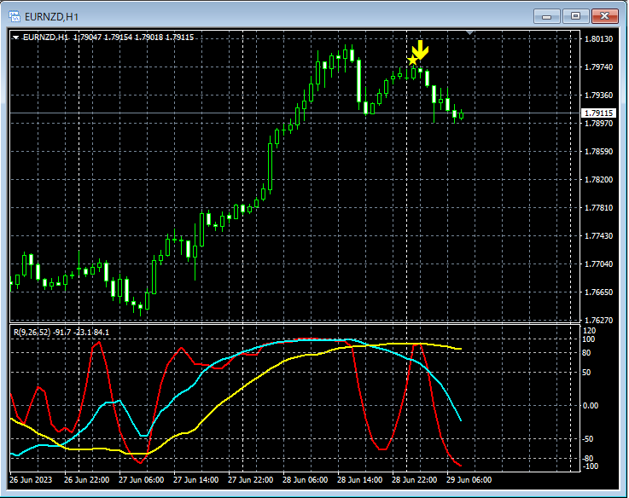
Task: Close the EURNZD,H1 chart window
Action: pyautogui.click(x=604, y=15)
